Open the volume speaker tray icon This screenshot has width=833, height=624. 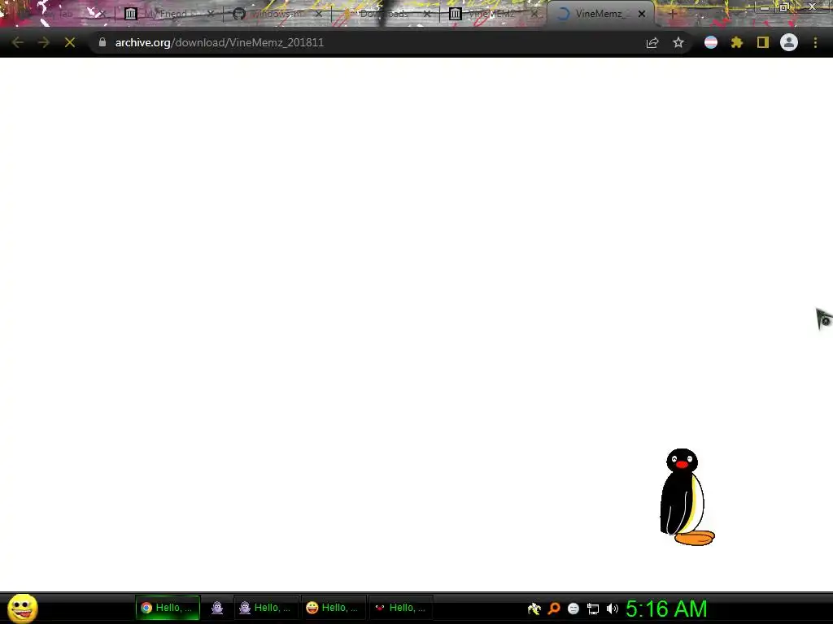[613, 609]
